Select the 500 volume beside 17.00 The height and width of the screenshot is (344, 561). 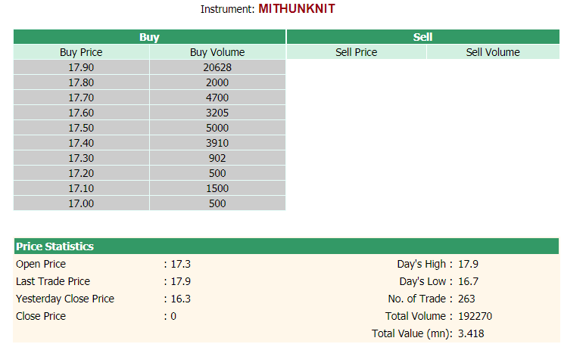(217, 203)
